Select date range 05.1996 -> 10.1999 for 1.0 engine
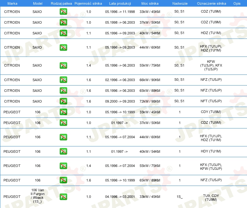This screenshot has height=208, width=247. (120, 112)
